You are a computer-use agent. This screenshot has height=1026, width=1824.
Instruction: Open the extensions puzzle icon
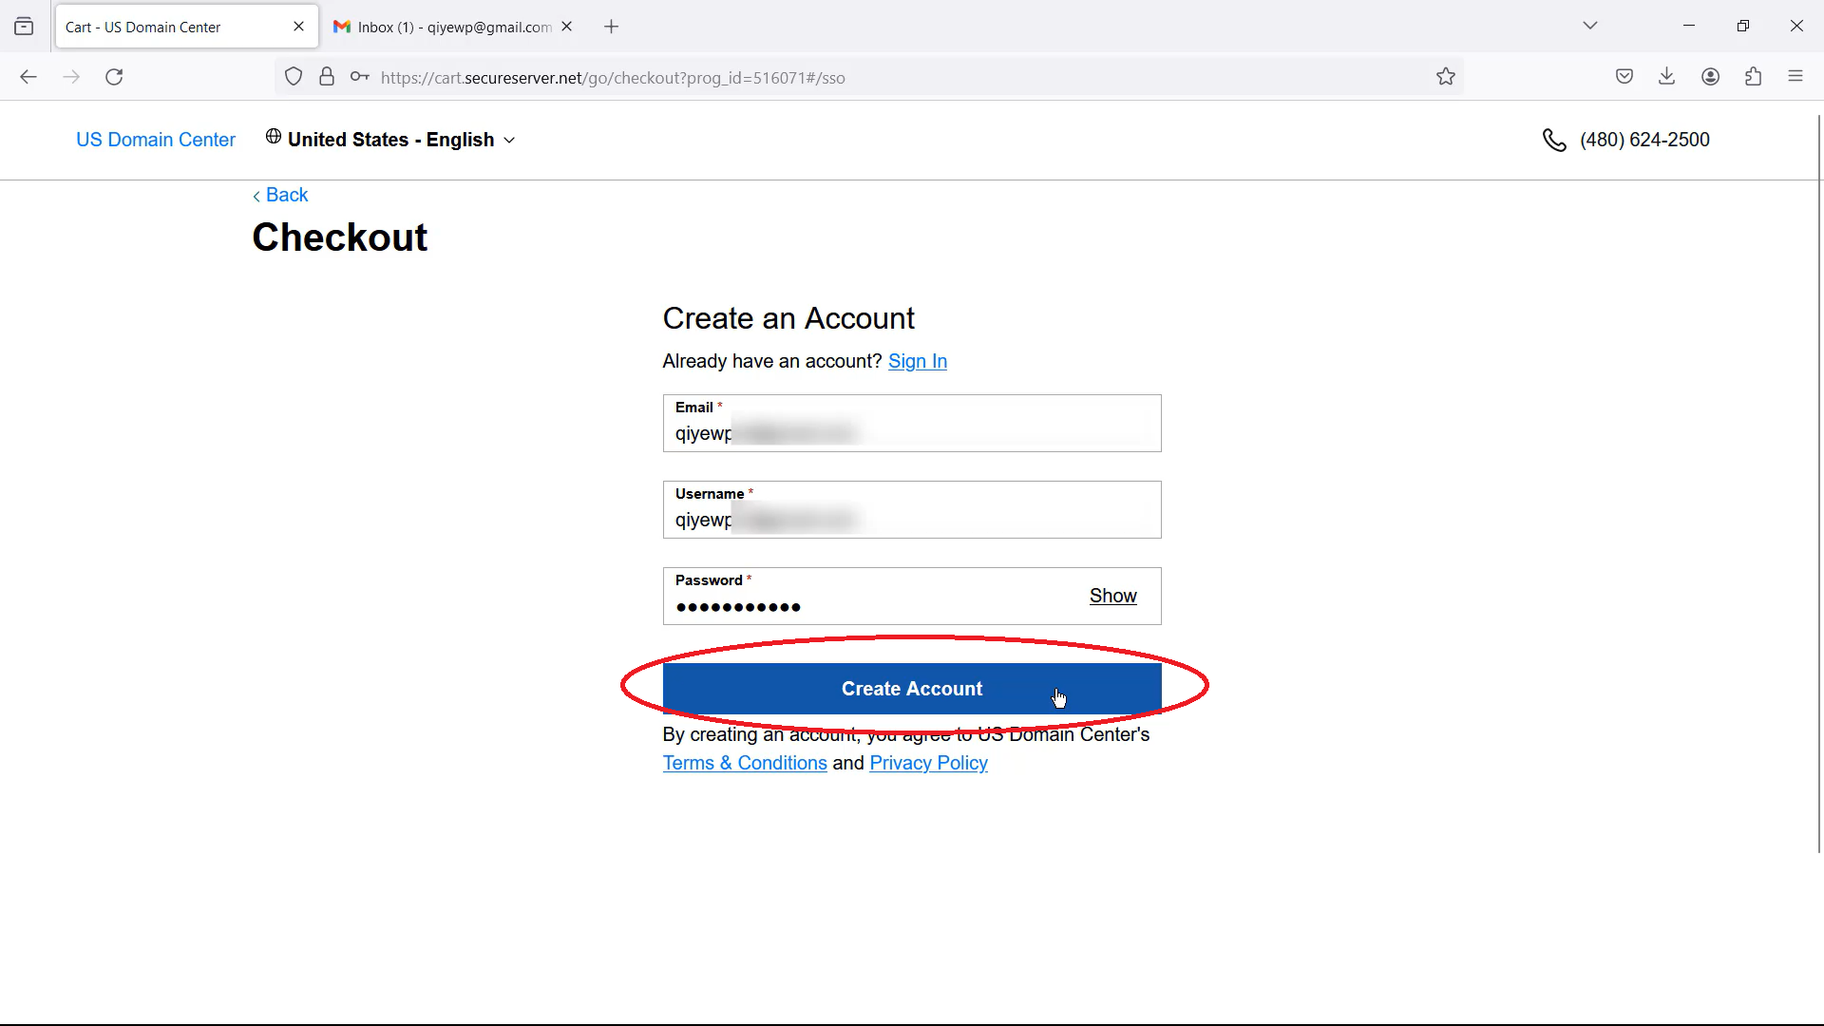pos(1753,77)
